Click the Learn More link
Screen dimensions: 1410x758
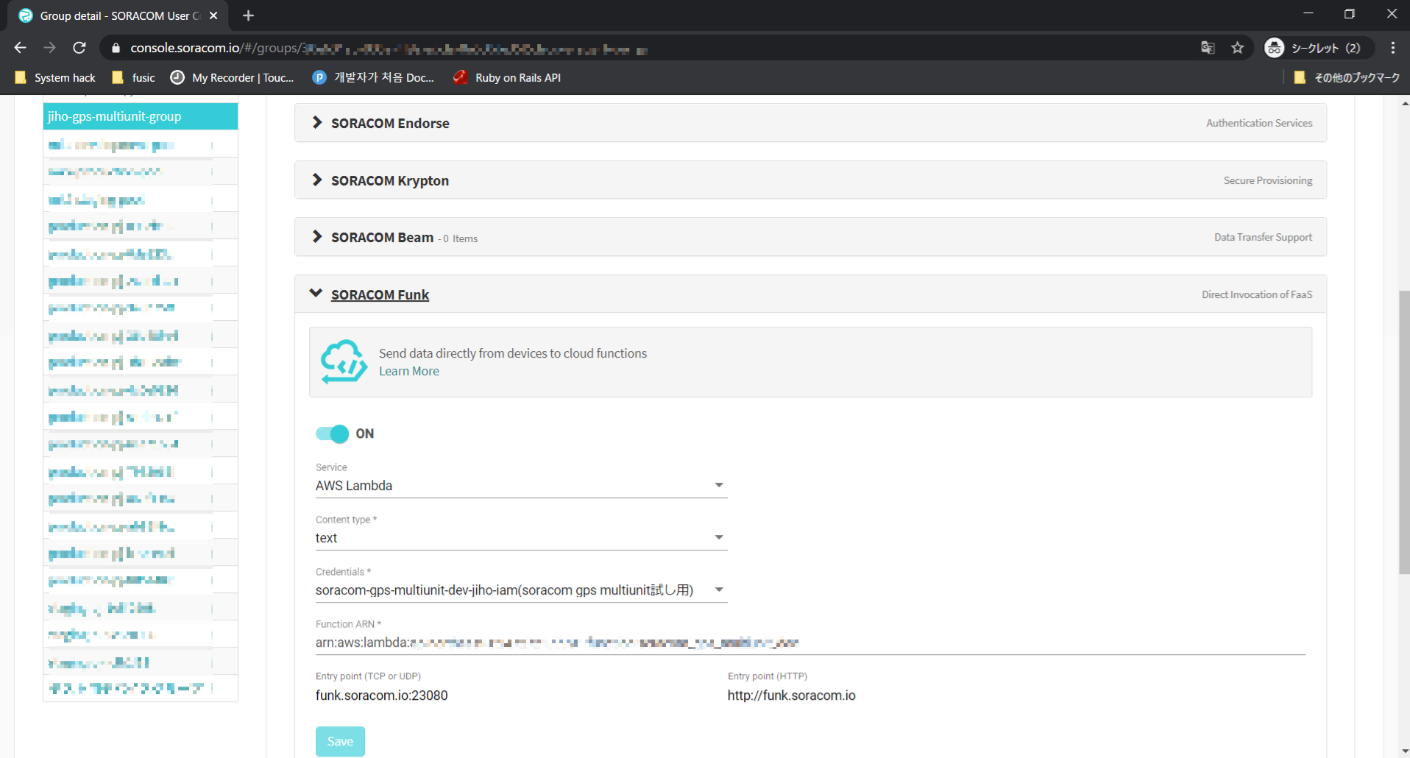coord(408,372)
